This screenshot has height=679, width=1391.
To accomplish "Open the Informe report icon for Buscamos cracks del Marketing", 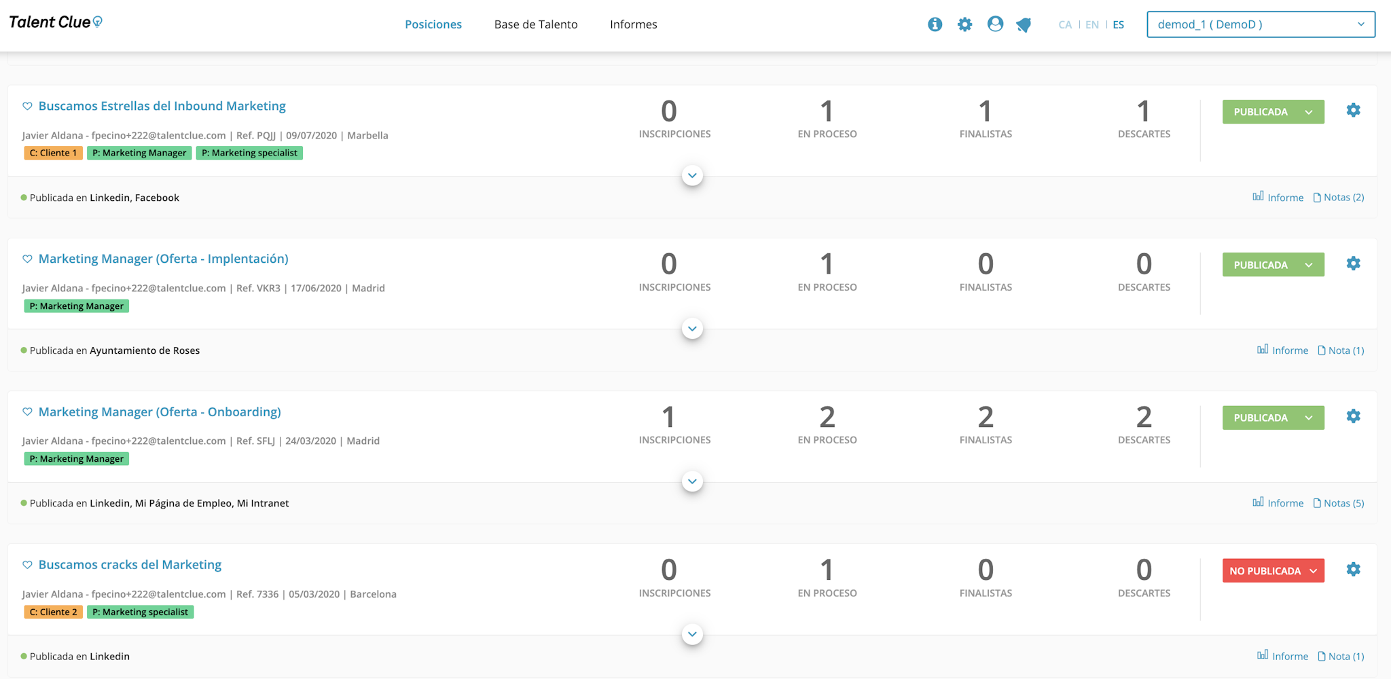I will 1284,656.
